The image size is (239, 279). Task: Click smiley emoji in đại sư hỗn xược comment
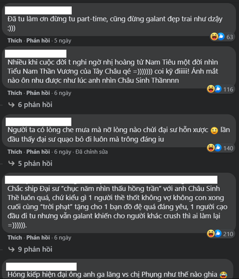coord(214,130)
